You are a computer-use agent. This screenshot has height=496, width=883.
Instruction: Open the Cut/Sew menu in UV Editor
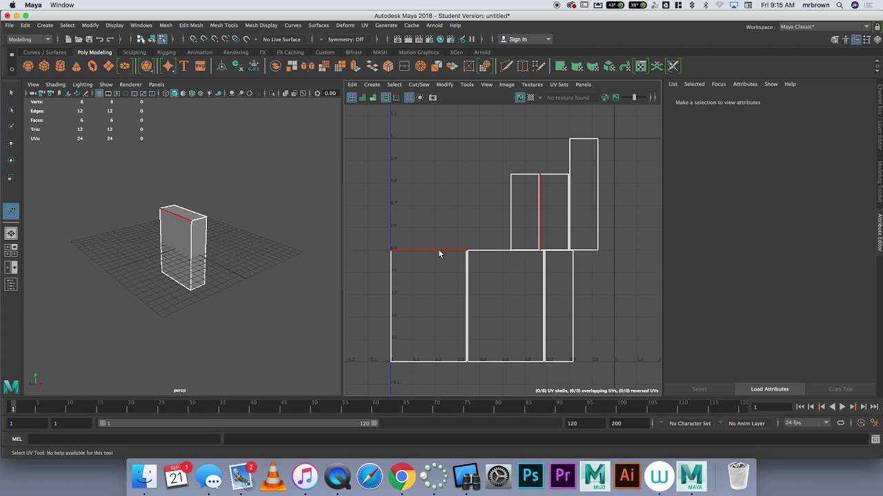(419, 85)
